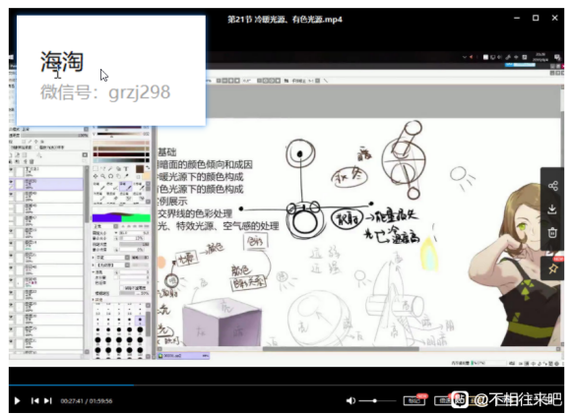This screenshot has width=571, height=415.
Task: Select the magnifier zoom tool icon
Action: pyautogui.click(x=103, y=176)
